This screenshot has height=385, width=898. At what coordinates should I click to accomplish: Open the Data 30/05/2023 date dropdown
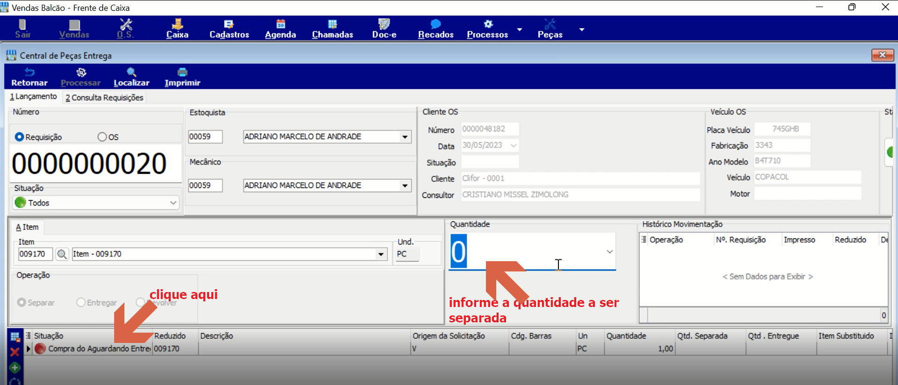click(x=514, y=145)
